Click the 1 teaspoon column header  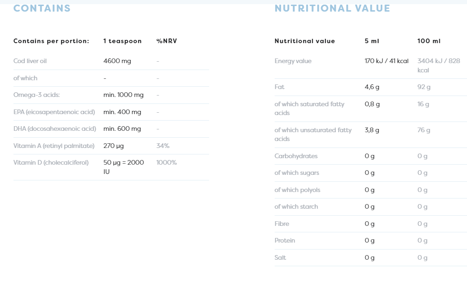pos(122,41)
